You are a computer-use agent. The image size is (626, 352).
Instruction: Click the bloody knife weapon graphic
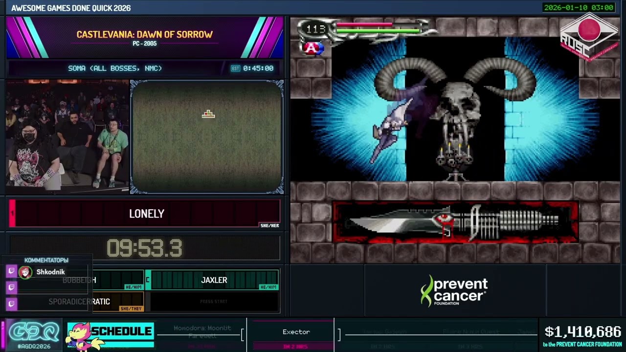pos(455,223)
